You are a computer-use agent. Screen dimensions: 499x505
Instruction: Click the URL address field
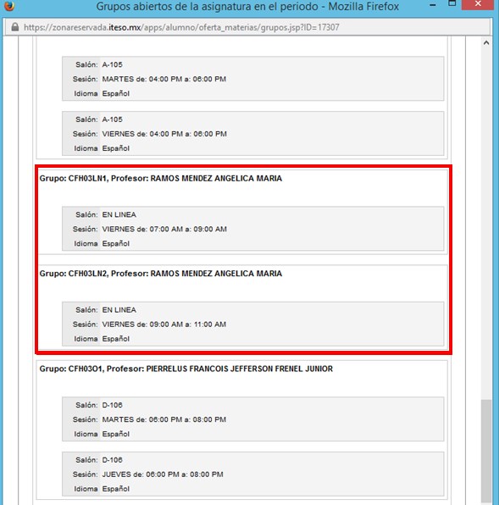[247, 27]
